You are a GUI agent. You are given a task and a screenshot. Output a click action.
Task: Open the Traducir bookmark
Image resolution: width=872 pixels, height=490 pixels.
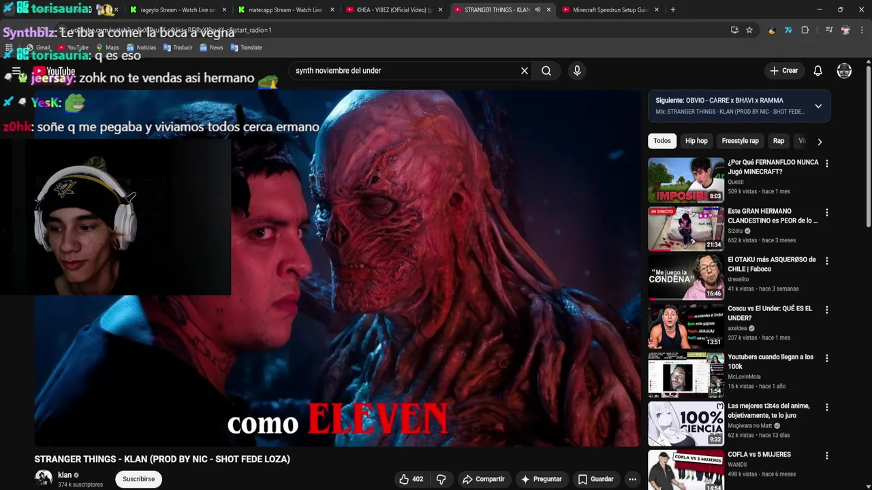pos(177,48)
